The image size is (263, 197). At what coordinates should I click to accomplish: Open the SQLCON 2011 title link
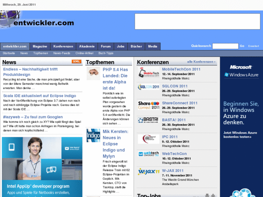(175, 86)
